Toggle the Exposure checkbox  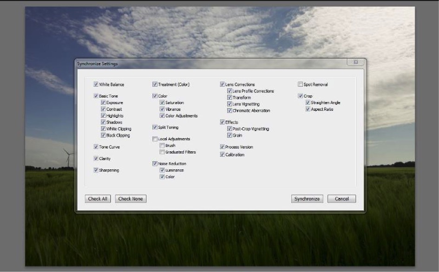(103, 103)
